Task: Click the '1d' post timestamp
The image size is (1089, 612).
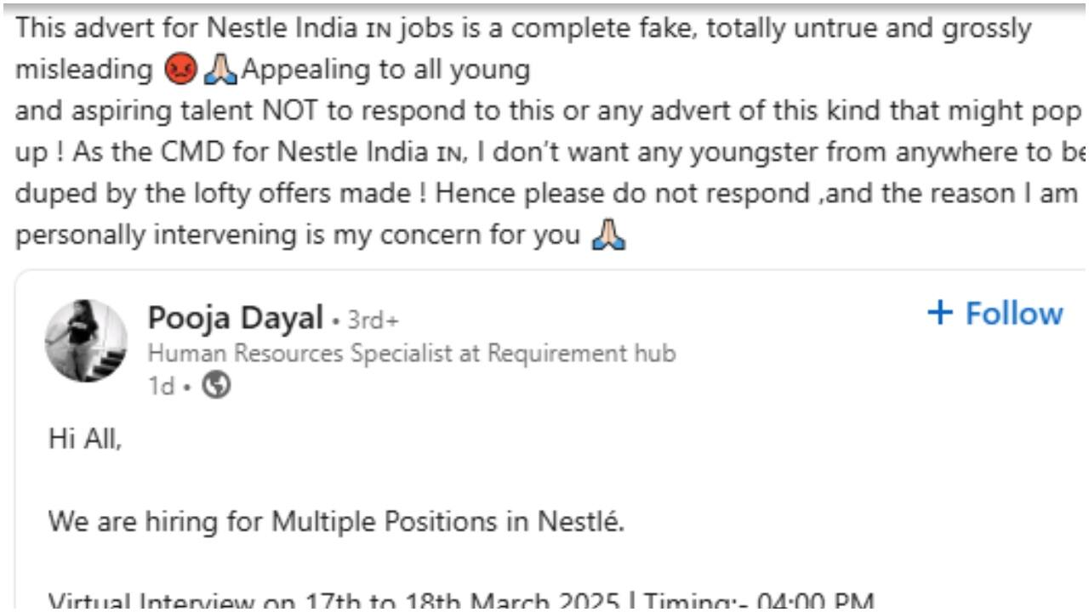Action: point(160,387)
